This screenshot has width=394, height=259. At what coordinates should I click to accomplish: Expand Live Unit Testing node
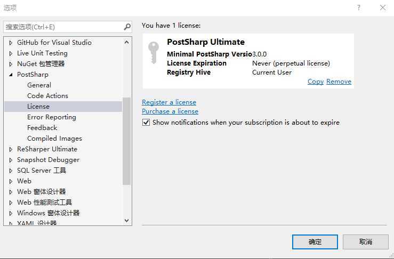(x=11, y=53)
